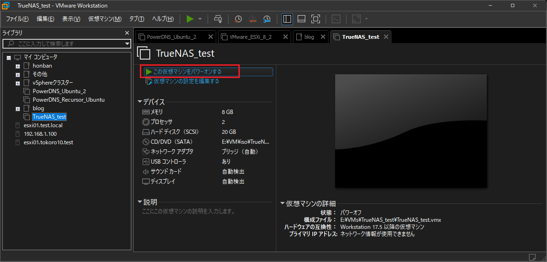Open the 編集 menu
Viewport: 547px width, 262px height.
tap(46, 19)
